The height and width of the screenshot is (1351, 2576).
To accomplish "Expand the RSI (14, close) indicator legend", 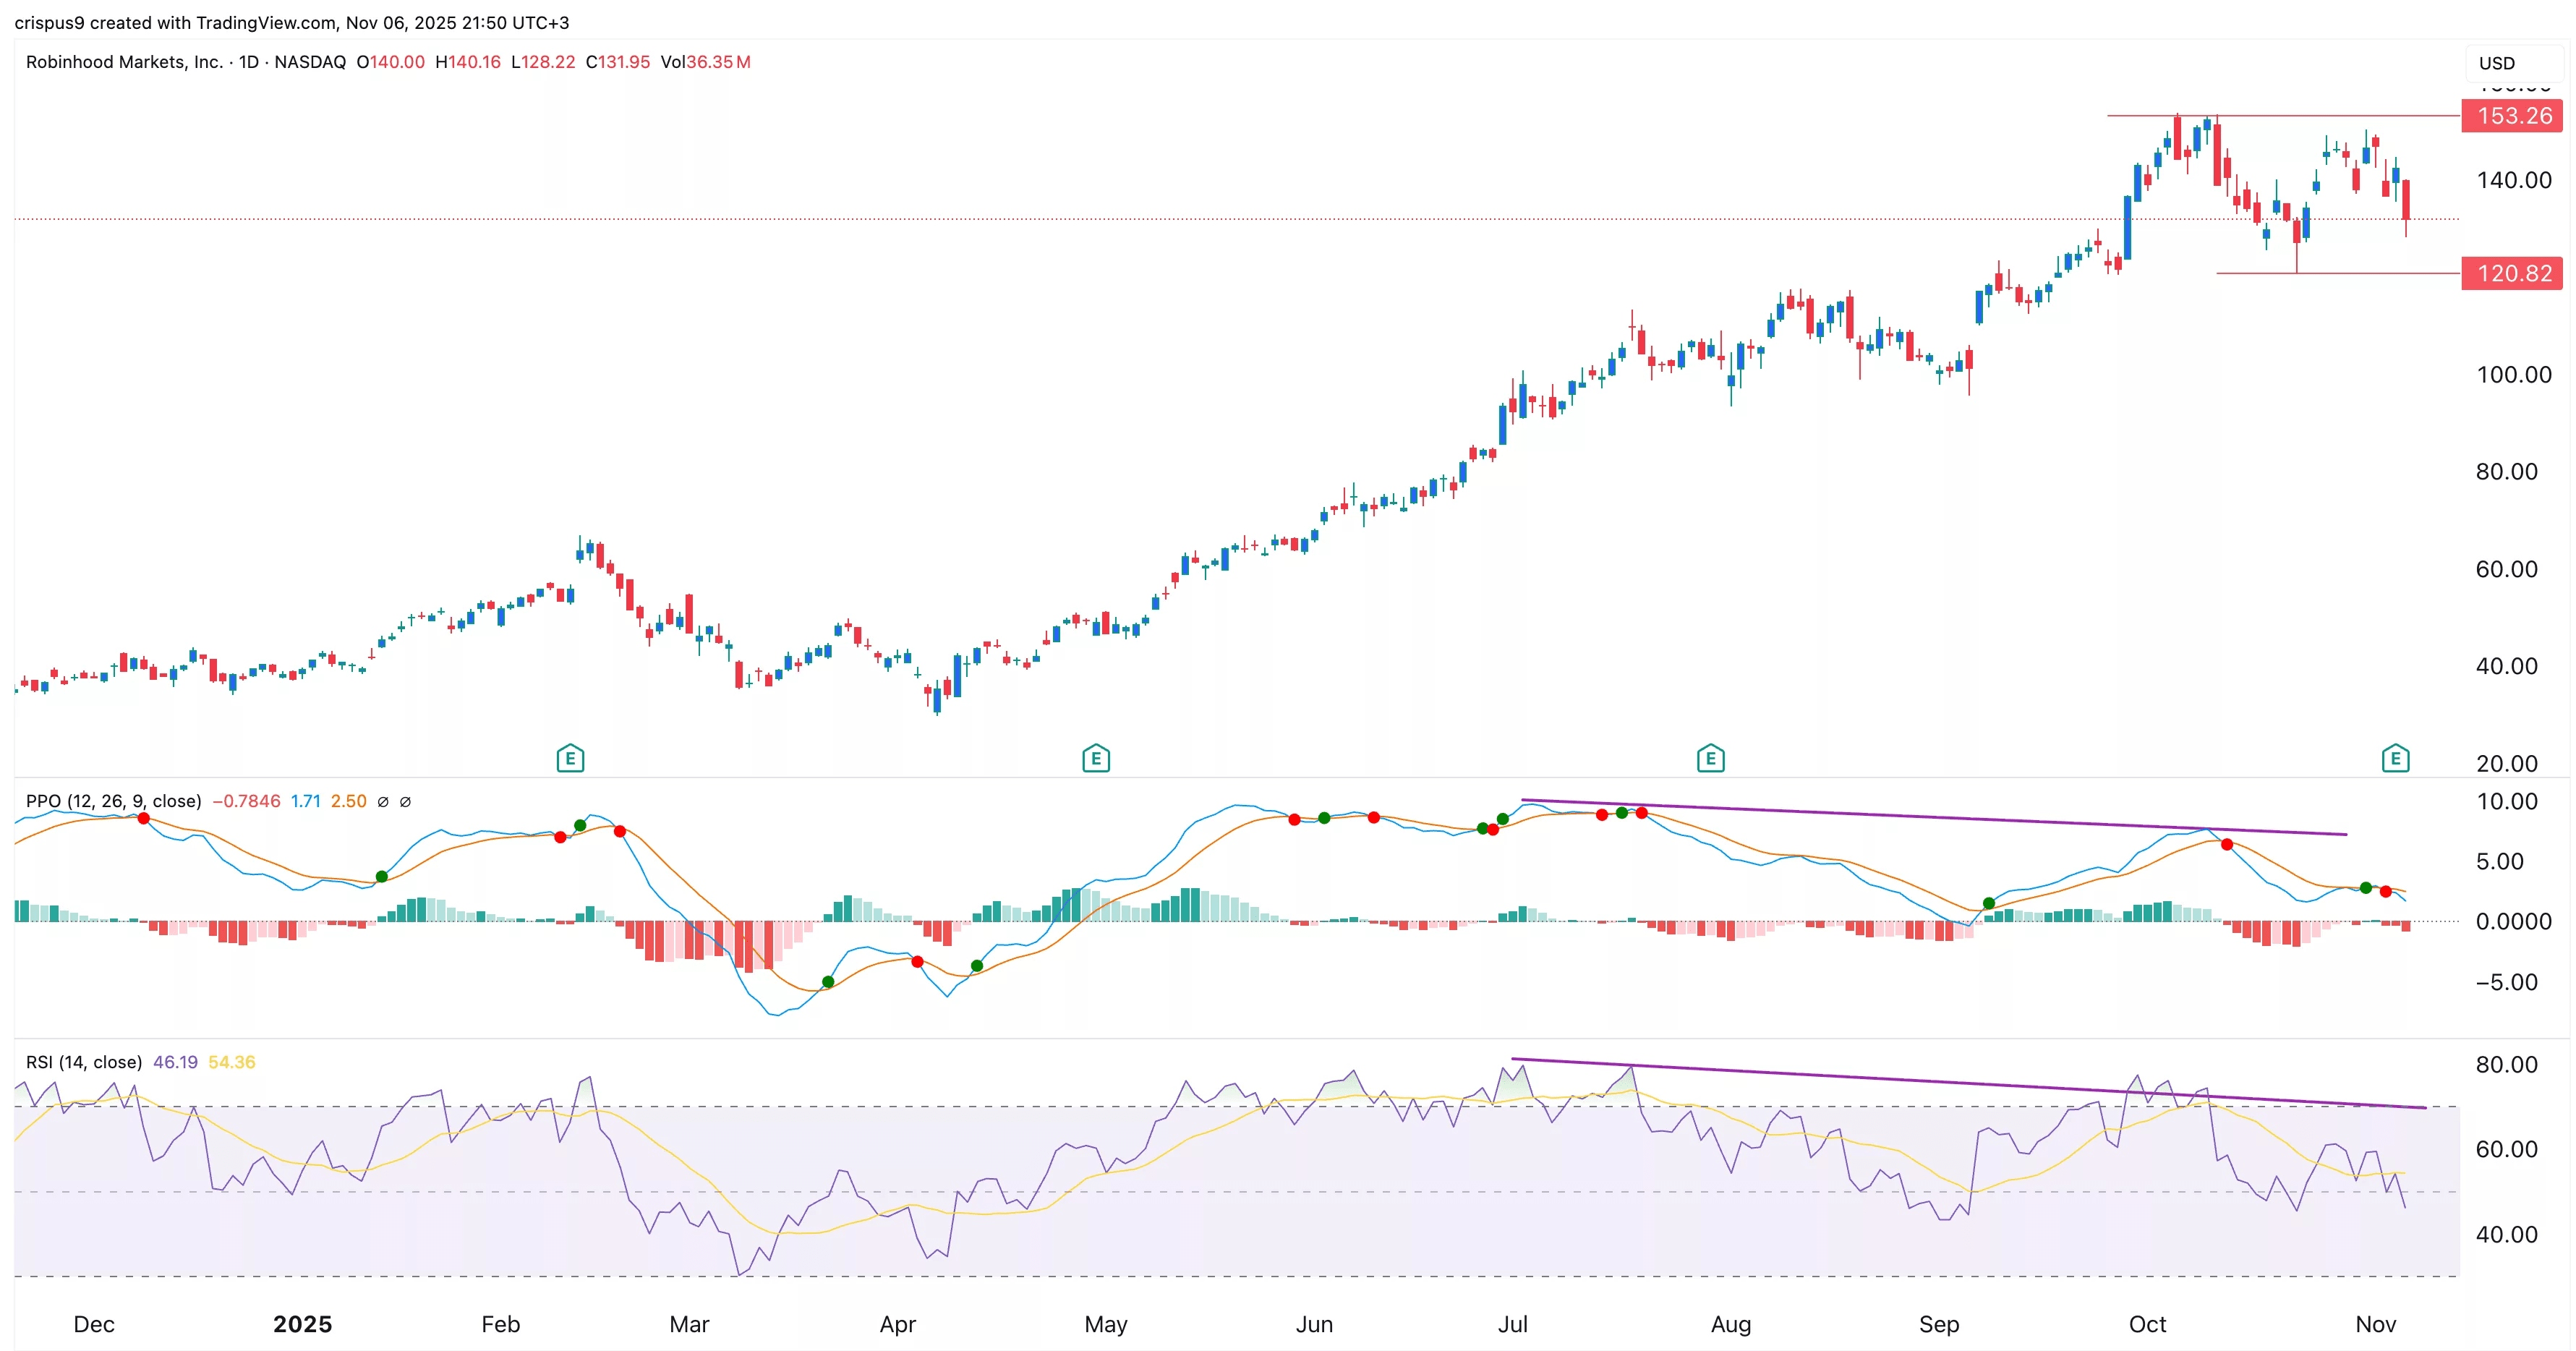I will (x=83, y=1062).
